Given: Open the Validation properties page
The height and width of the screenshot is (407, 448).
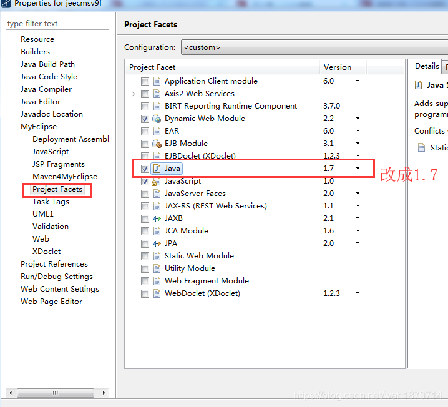Looking at the screenshot, I should (51, 227).
